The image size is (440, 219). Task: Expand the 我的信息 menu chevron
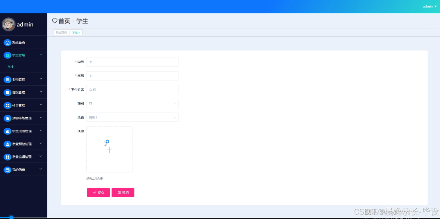pyautogui.click(x=41, y=169)
